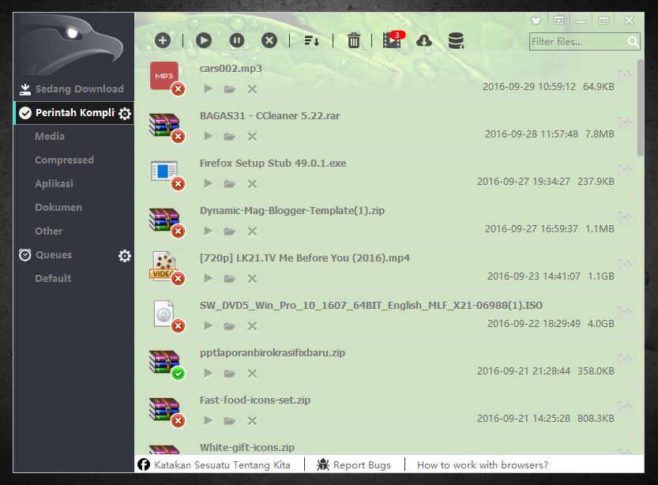The image size is (658, 485).
Task: Select the Other category
Action: point(49,231)
